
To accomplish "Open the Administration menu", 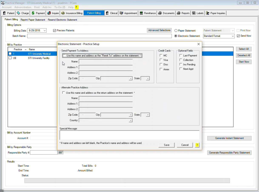I will [23, 7].
